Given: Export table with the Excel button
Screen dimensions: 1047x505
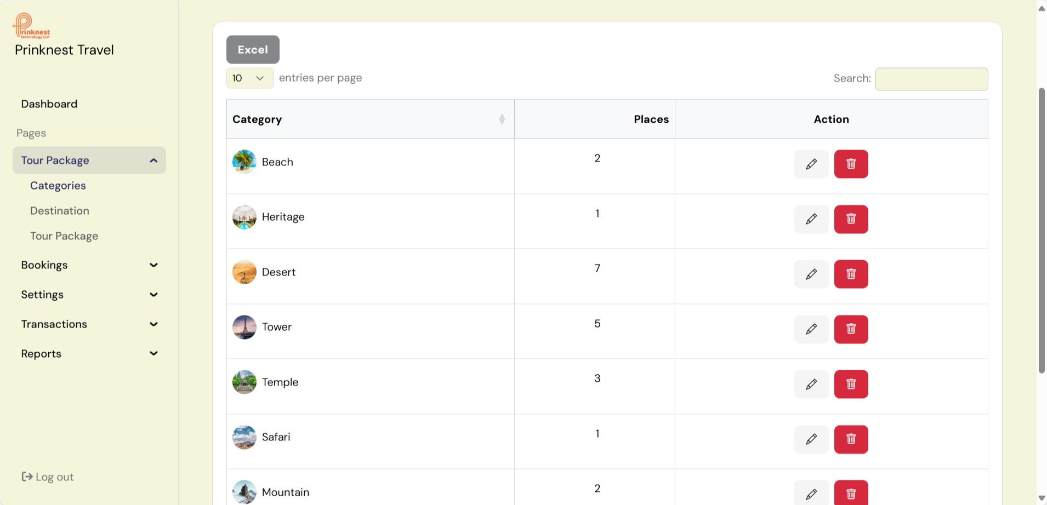Looking at the screenshot, I should (x=253, y=50).
